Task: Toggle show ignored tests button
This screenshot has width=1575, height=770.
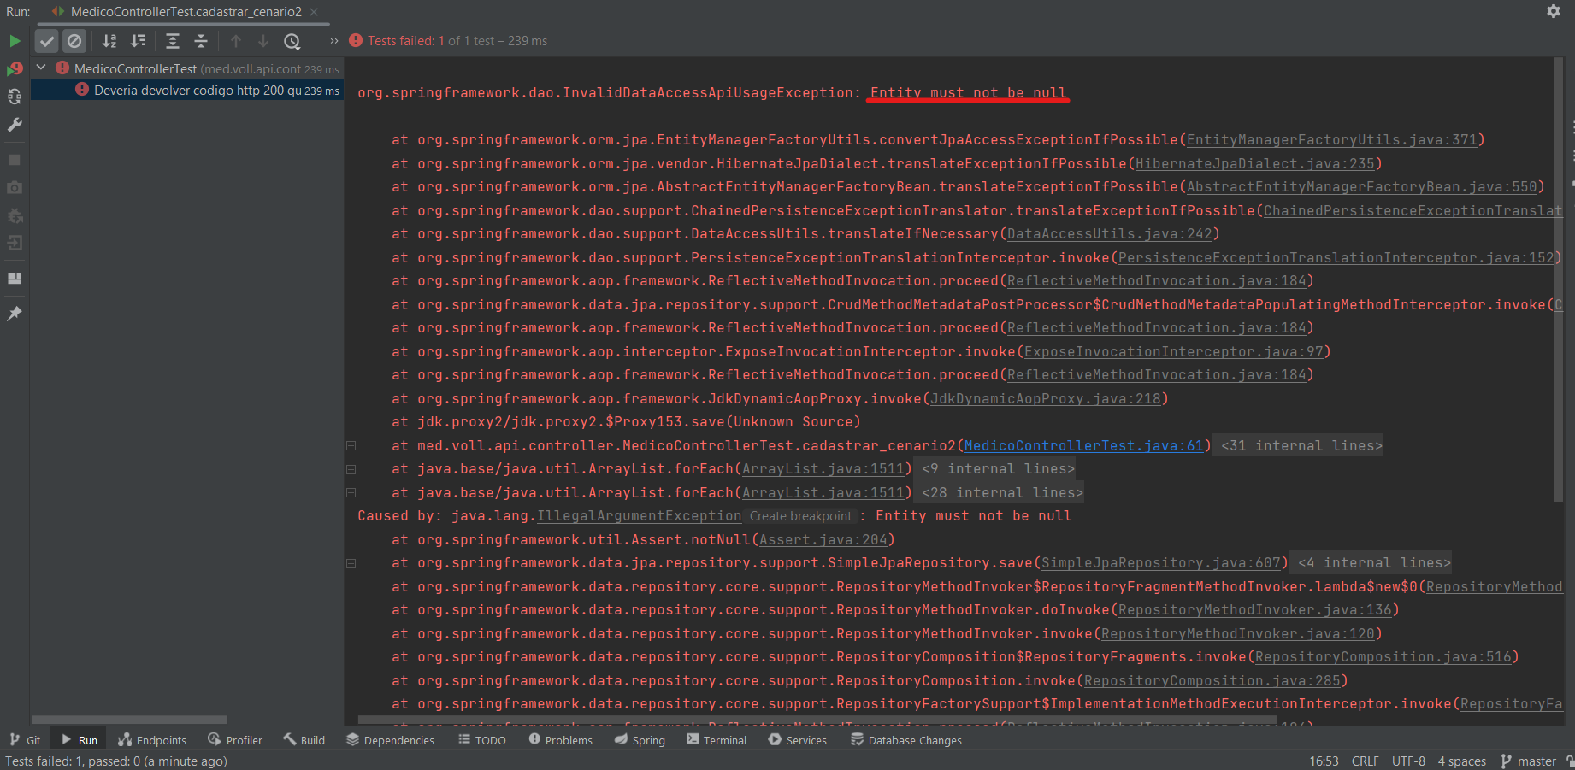Action: (74, 41)
